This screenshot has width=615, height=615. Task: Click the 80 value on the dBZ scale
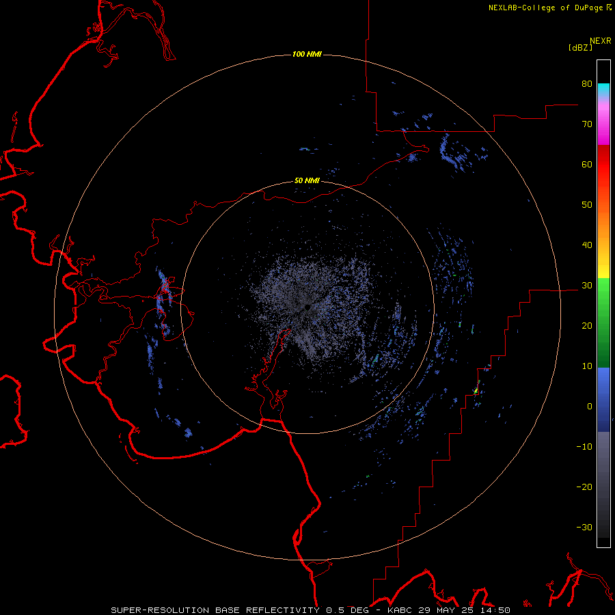(587, 83)
